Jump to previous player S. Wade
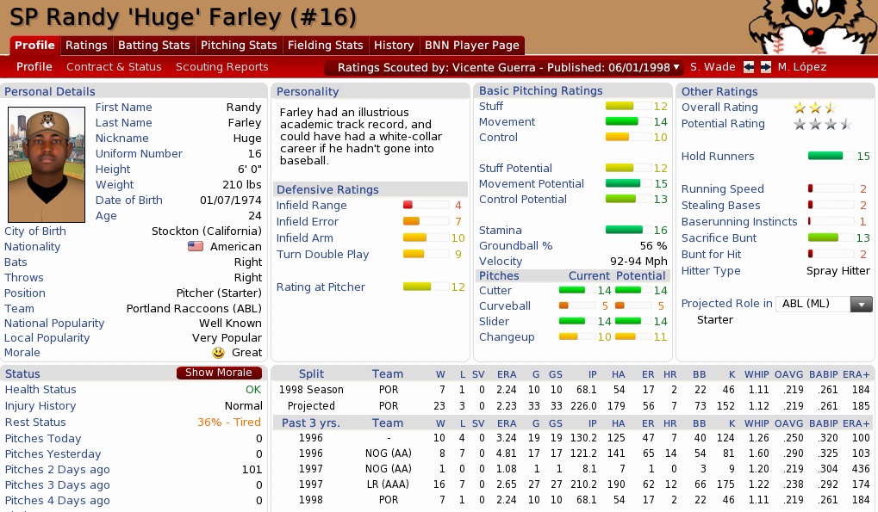The width and height of the screenshot is (878, 512). coord(713,67)
